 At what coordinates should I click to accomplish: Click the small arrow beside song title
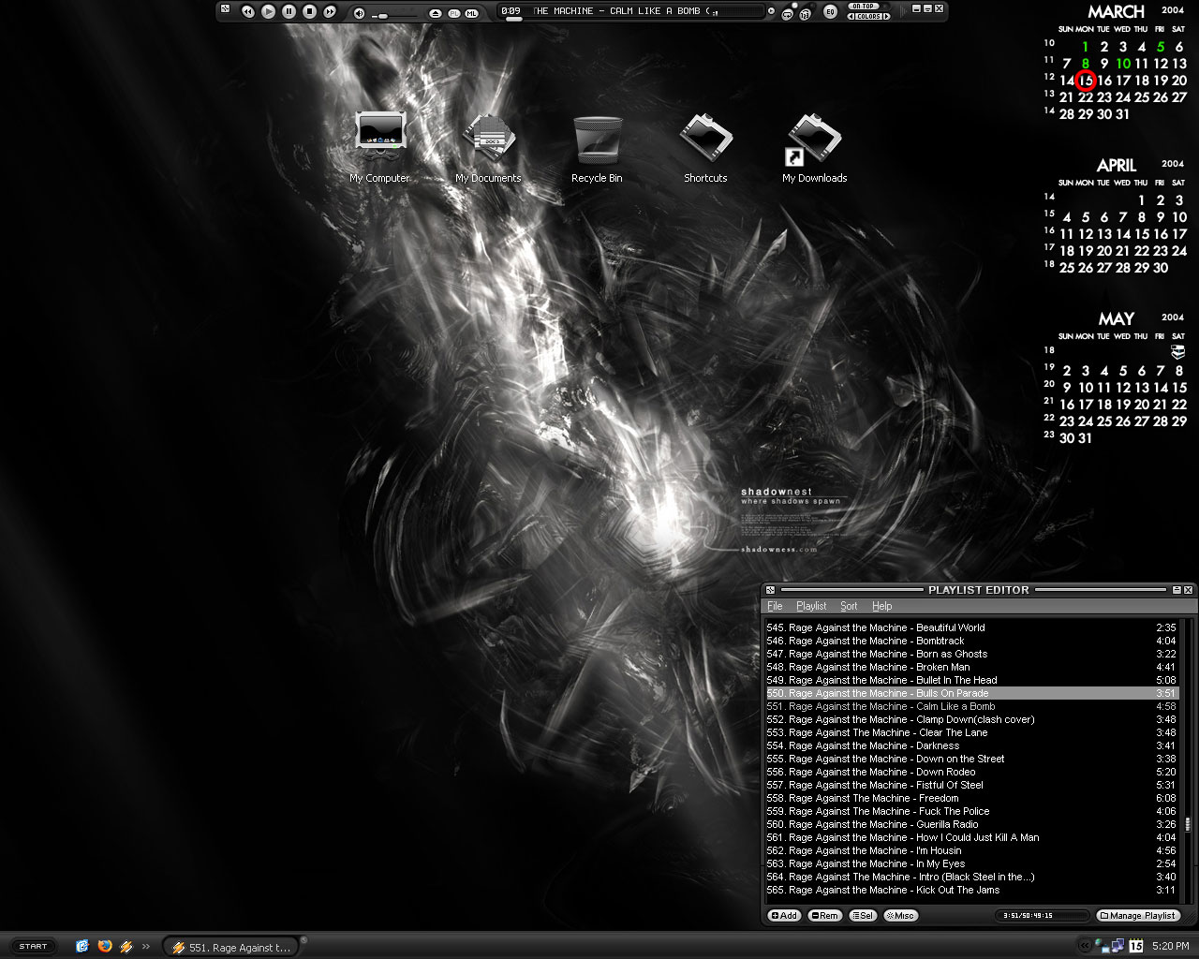tap(771, 11)
